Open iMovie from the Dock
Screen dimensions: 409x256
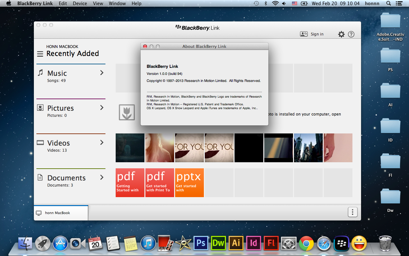[x=183, y=244]
